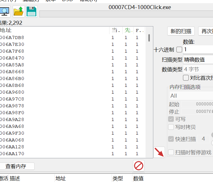
Task: Toggle the 写时拷贝 checkbox
Action: 171,127
